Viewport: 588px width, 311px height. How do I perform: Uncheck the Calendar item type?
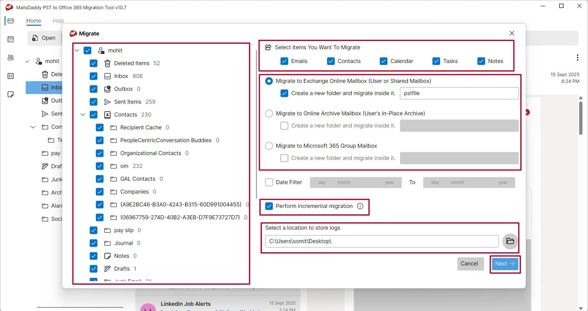[x=384, y=61]
